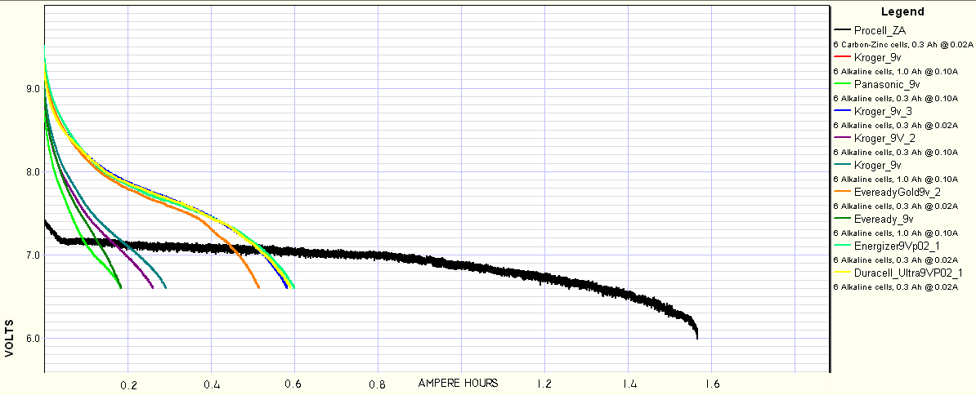Select the Panasonic_9v legend label

[x=887, y=84]
